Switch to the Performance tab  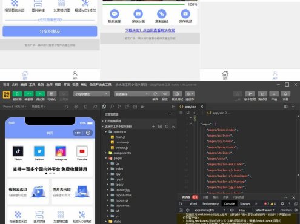pyautogui.click(x=210, y=203)
